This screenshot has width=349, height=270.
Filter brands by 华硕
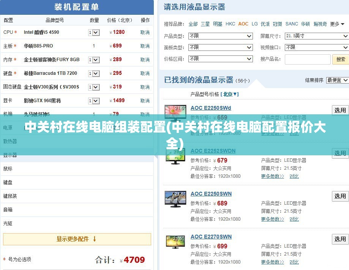pyautogui.click(x=305, y=24)
